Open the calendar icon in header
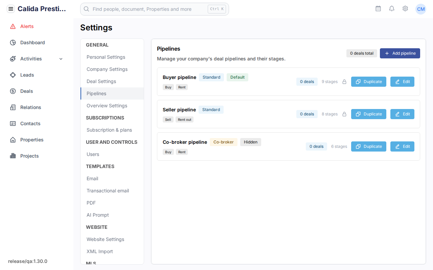 (x=378, y=9)
